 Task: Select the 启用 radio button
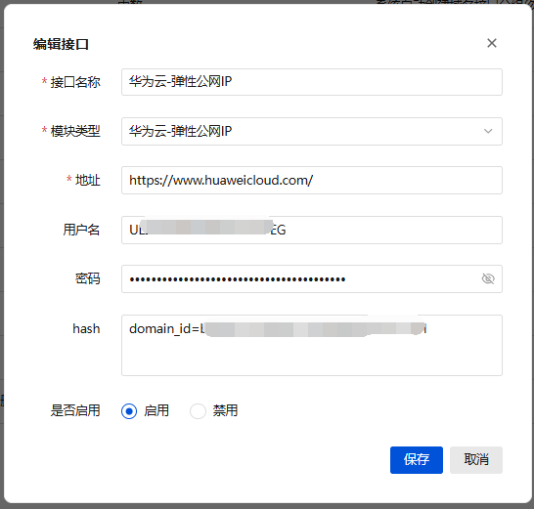[x=129, y=411]
